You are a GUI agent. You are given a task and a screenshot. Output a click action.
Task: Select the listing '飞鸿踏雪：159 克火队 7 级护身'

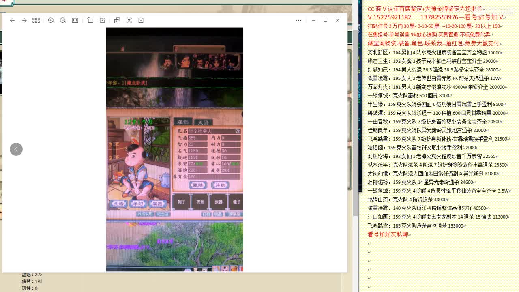click(438, 139)
